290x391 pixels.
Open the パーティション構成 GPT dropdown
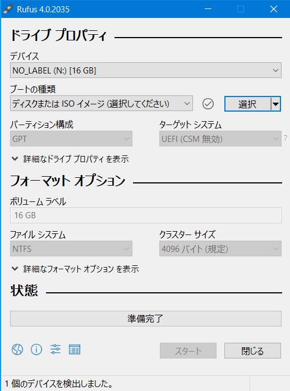click(71, 139)
